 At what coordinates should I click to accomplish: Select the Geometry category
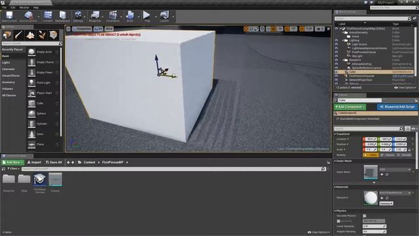[9, 83]
